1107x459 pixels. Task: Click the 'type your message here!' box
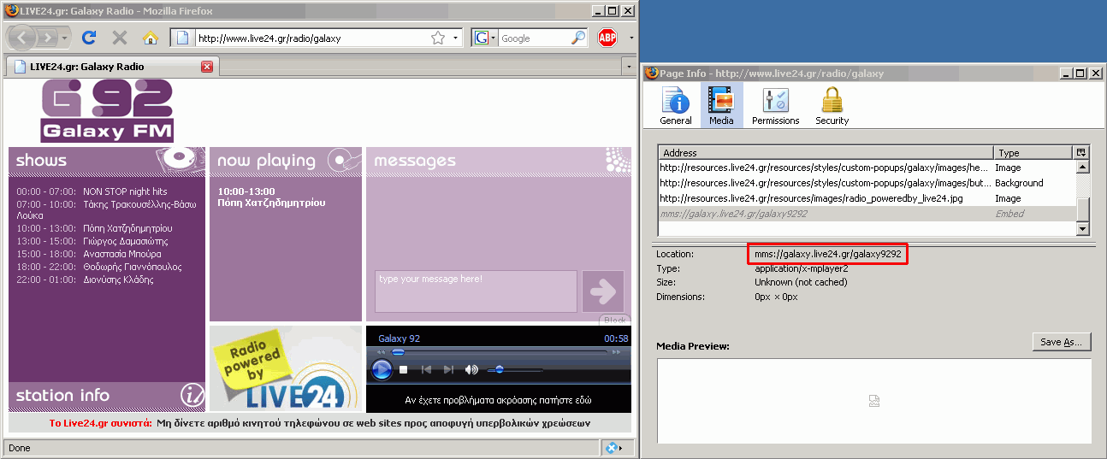[x=477, y=291]
